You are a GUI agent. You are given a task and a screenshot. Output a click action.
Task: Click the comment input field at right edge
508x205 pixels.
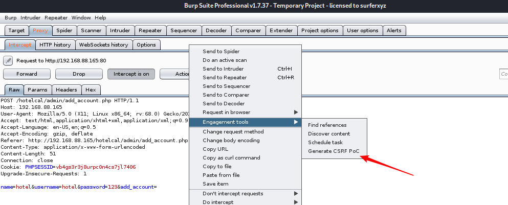click(504, 74)
